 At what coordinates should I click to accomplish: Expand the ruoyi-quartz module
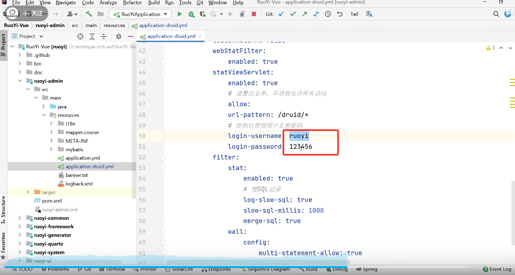(x=20, y=244)
